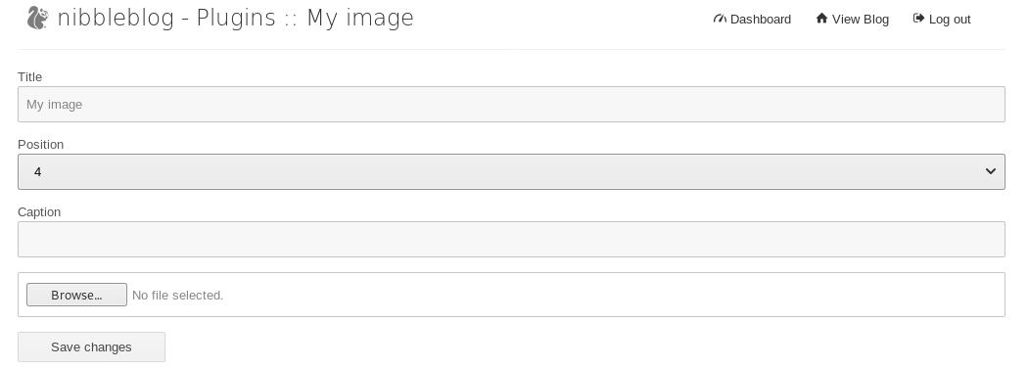
Task: Click the Position field label
Action: [41, 144]
